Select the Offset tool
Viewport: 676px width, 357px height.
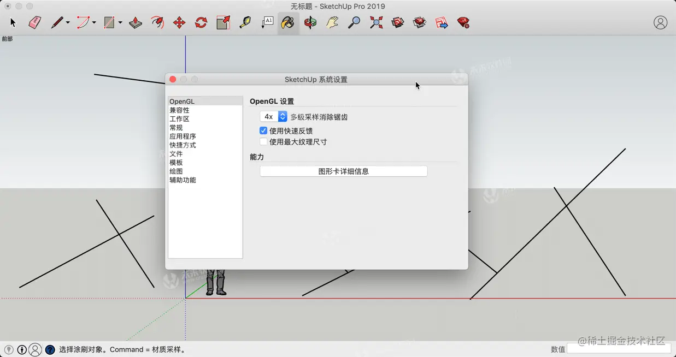coord(157,22)
